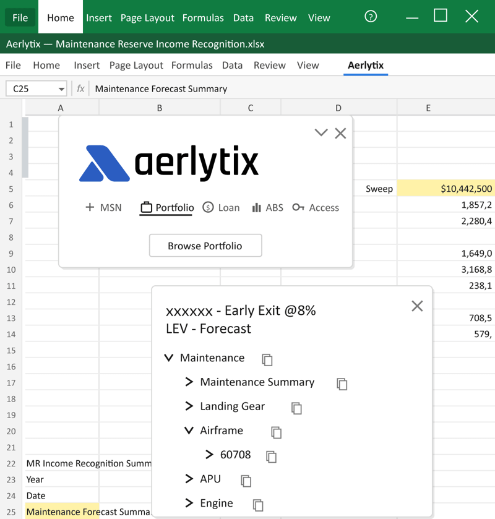The image size is (495, 519).
Task: Copy icon next to APU
Action: pos(246,481)
